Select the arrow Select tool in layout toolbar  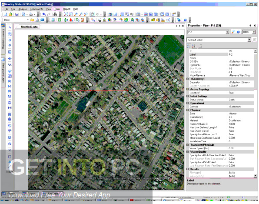(x=10, y=27)
